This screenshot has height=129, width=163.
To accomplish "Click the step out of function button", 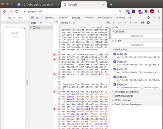I will coord(130,23).
